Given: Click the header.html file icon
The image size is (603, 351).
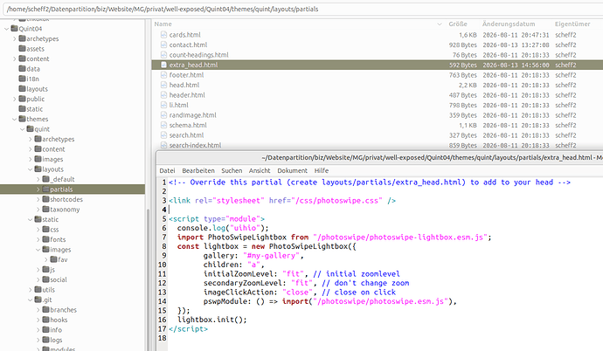Looking at the screenshot, I should tap(163, 95).
